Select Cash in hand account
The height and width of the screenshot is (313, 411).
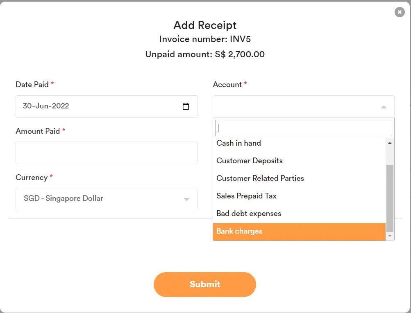[x=238, y=143]
